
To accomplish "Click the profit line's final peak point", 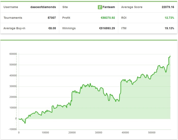I will click(x=170, y=56).
